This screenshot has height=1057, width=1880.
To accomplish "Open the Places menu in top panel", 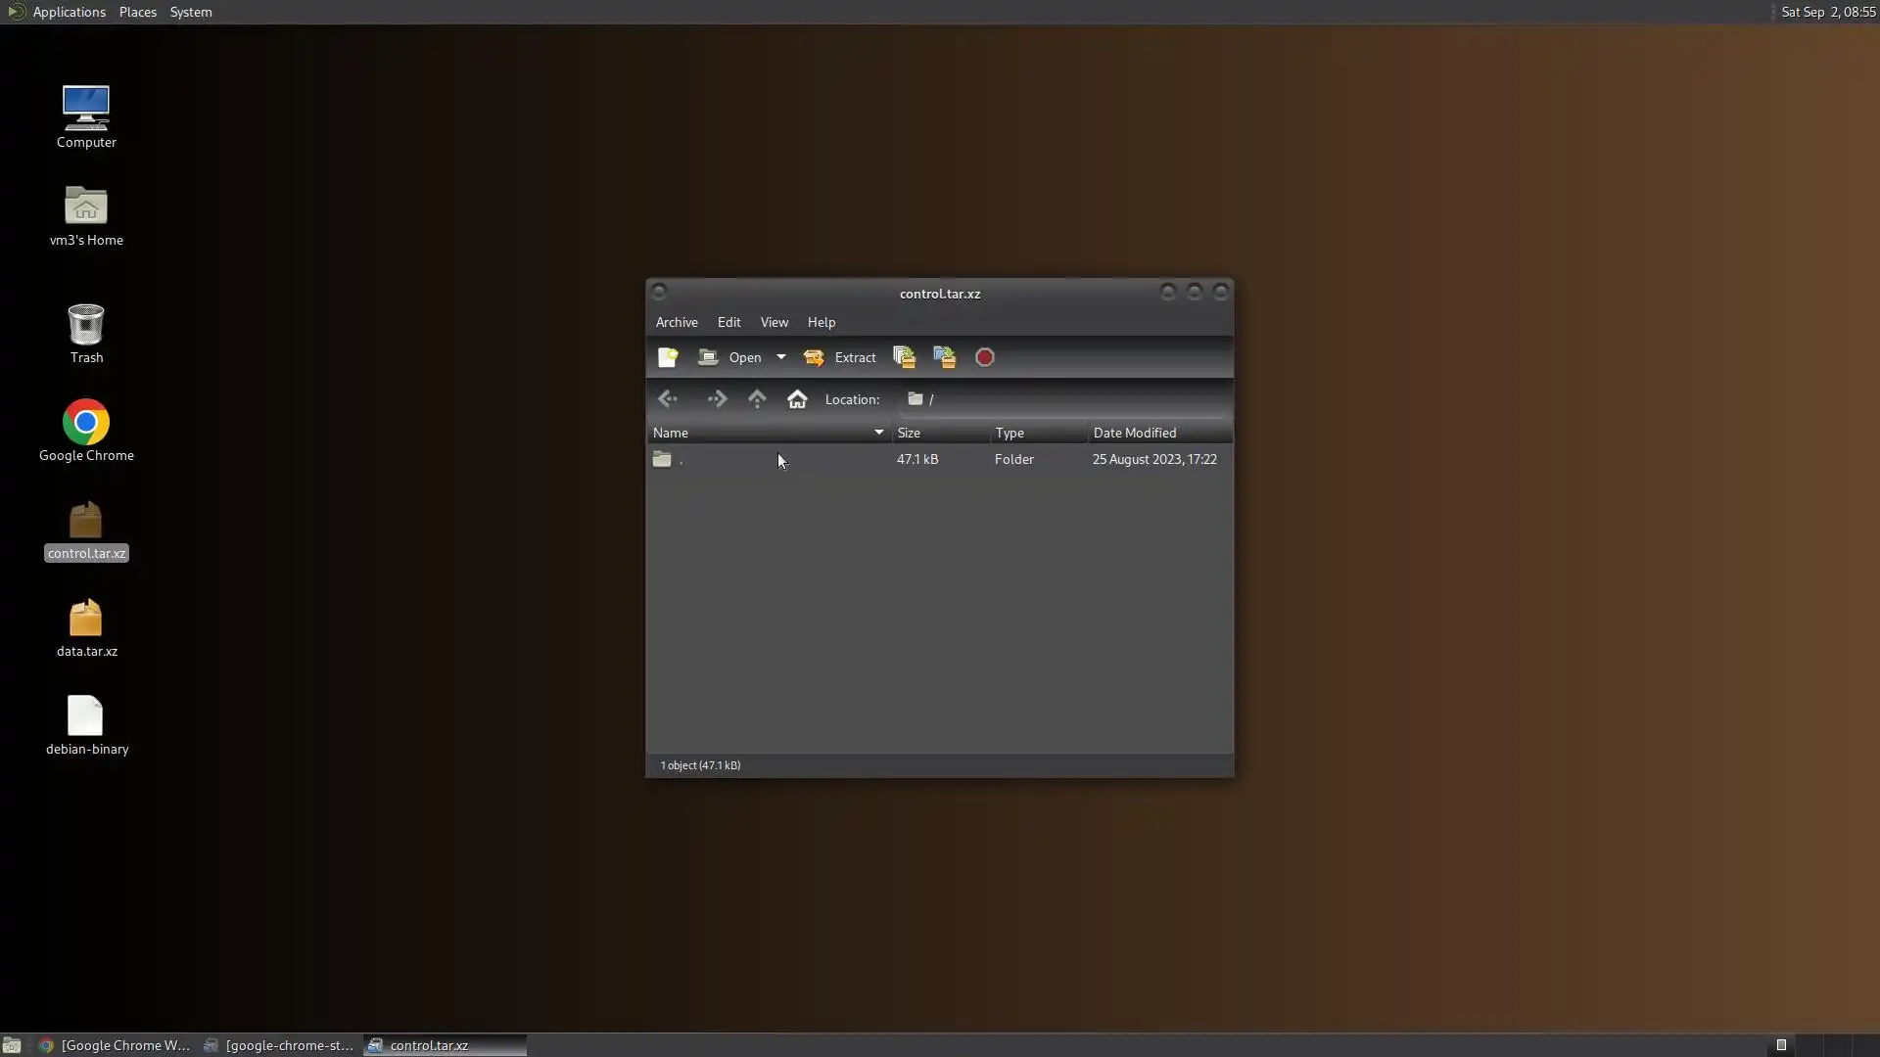I will 137,12.
